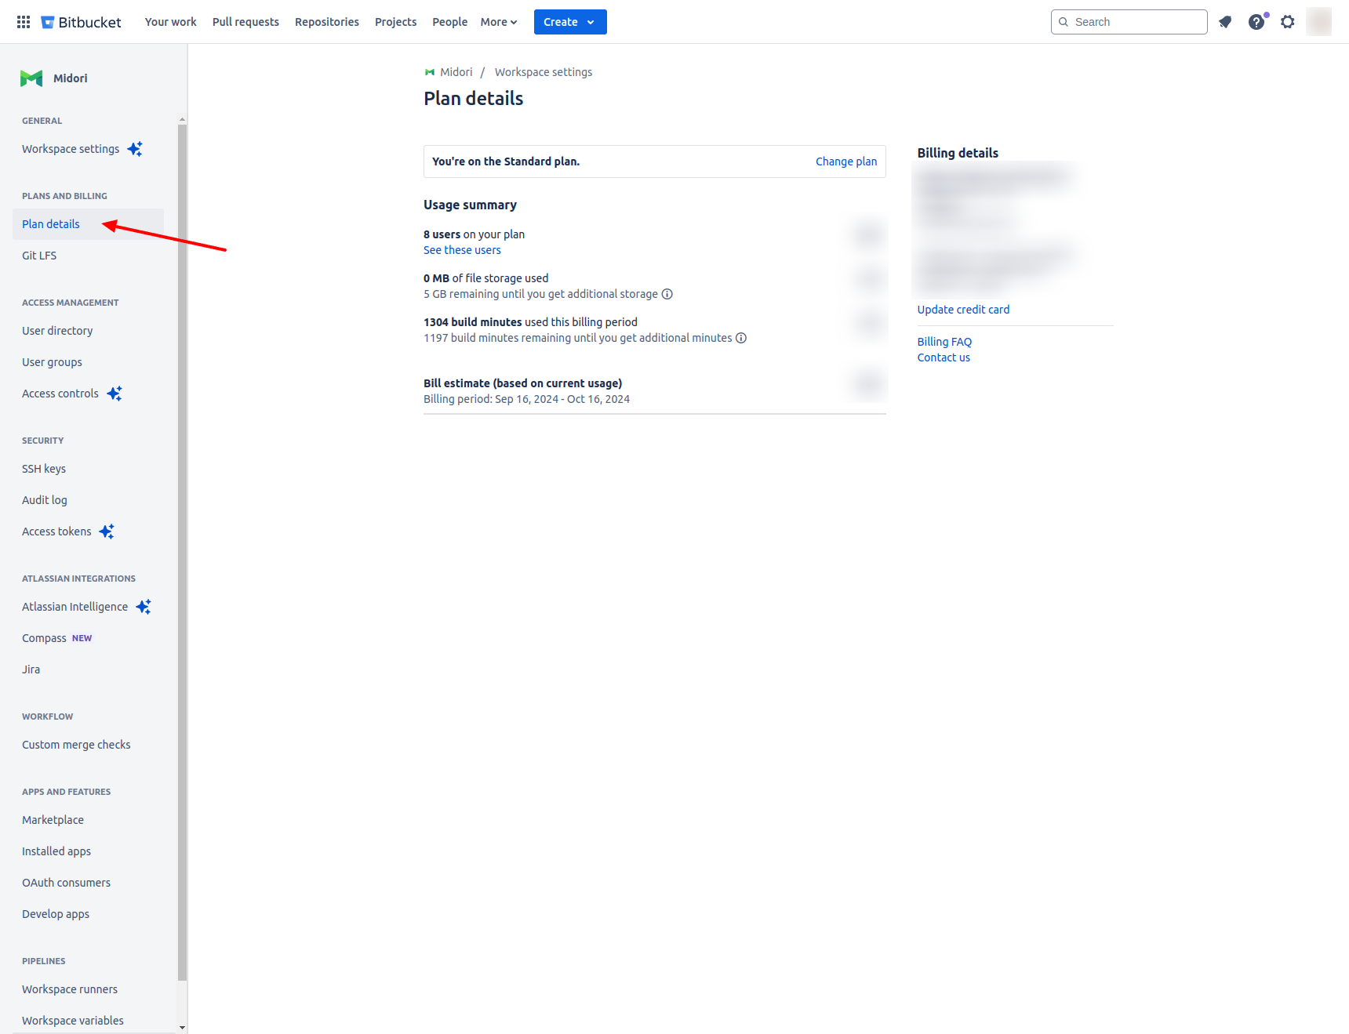Open Bitbucket settings via the gear icon

tap(1287, 22)
